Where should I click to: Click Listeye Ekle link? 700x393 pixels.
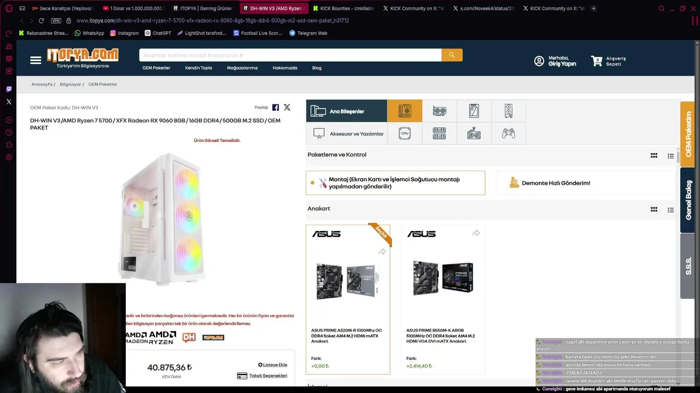pos(272,365)
